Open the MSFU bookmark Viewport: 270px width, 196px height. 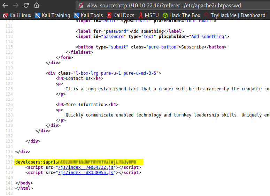pyautogui.click(x=149, y=15)
